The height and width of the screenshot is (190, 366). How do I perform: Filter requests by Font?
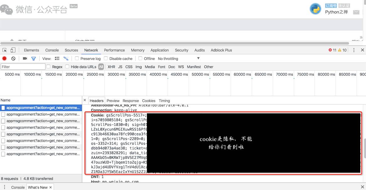(162, 67)
